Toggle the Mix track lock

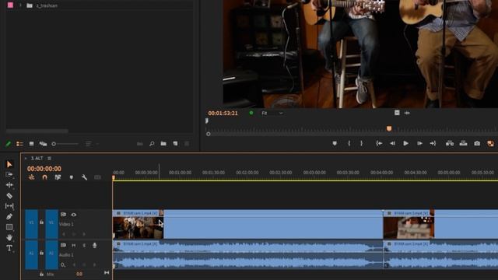click(41, 275)
